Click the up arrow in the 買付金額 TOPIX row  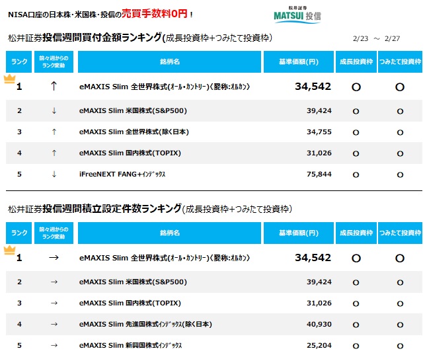[x=54, y=153]
